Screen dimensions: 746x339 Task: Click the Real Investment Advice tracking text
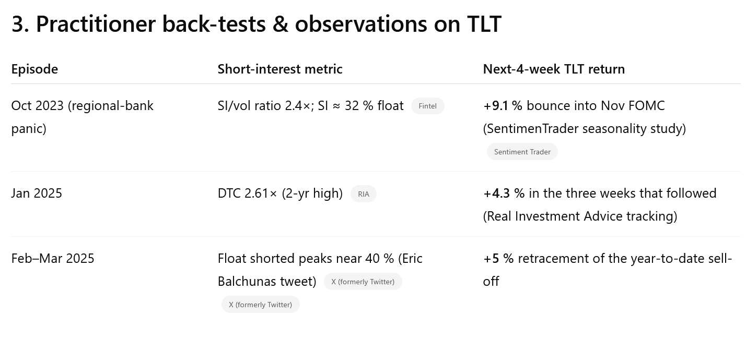pyautogui.click(x=580, y=216)
